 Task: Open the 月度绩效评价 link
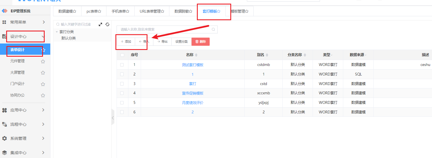(192, 103)
